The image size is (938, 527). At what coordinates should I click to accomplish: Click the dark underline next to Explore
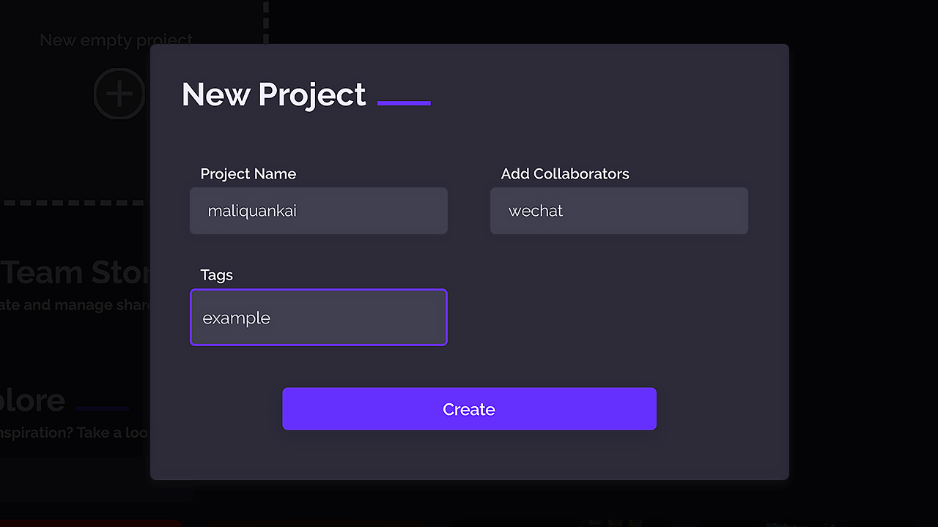coord(103,408)
